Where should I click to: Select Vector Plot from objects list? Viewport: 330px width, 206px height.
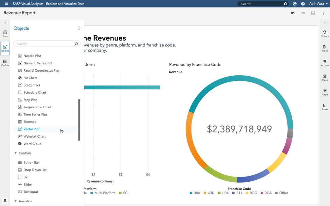point(31,129)
